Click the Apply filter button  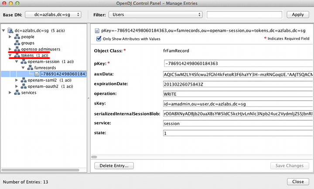tap(298, 15)
